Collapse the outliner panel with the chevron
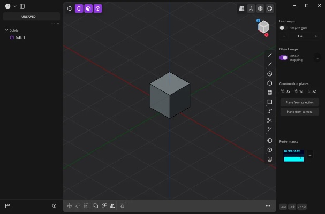The image size is (325, 214). point(58,24)
